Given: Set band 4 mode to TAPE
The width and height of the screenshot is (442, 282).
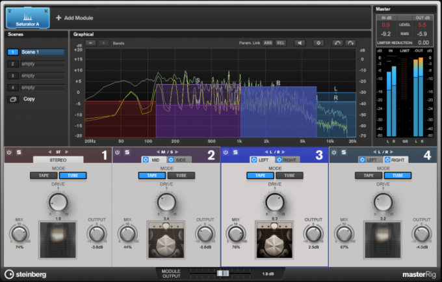Looking at the screenshot, I should pyautogui.click(x=369, y=175).
